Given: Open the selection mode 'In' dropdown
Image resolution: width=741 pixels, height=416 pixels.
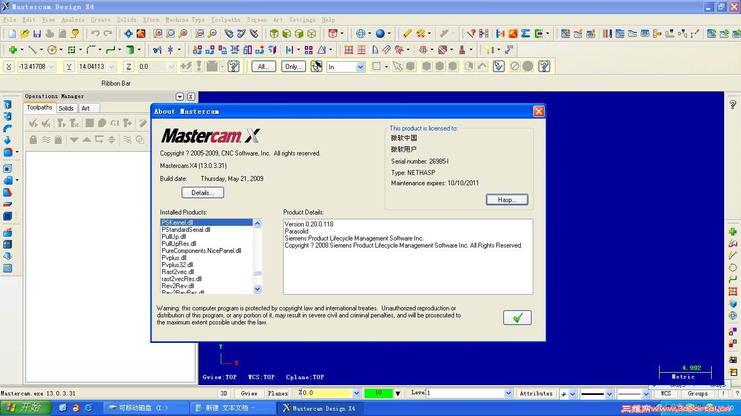Looking at the screenshot, I should tap(360, 67).
